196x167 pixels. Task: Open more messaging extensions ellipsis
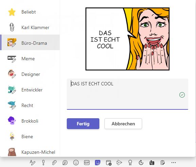(174, 163)
